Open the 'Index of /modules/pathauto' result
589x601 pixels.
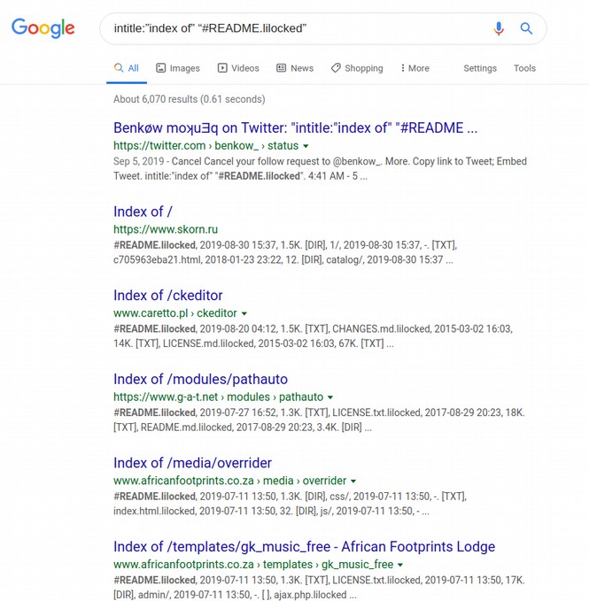[200, 379]
